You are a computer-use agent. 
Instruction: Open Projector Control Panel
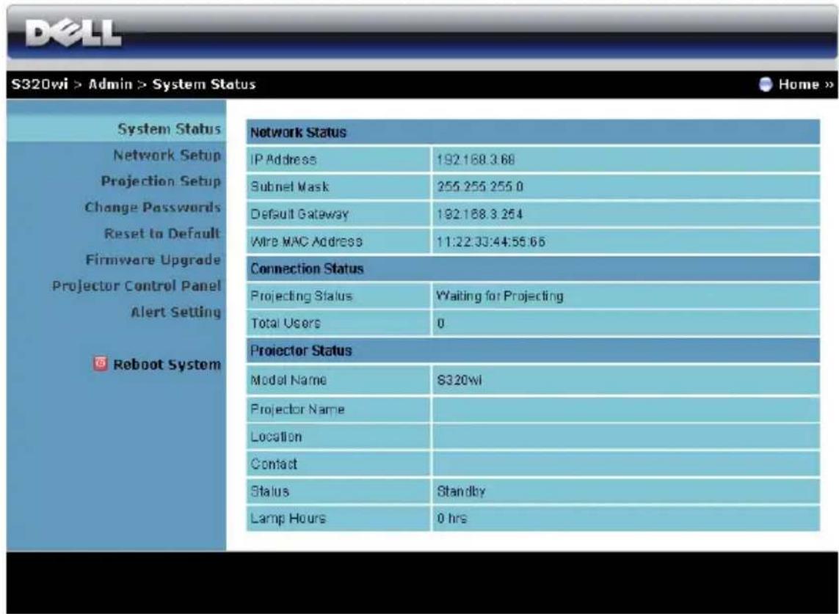(x=137, y=286)
